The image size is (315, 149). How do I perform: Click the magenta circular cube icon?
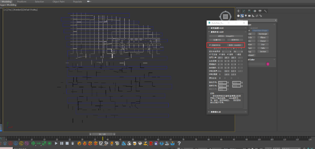(x=27, y=143)
